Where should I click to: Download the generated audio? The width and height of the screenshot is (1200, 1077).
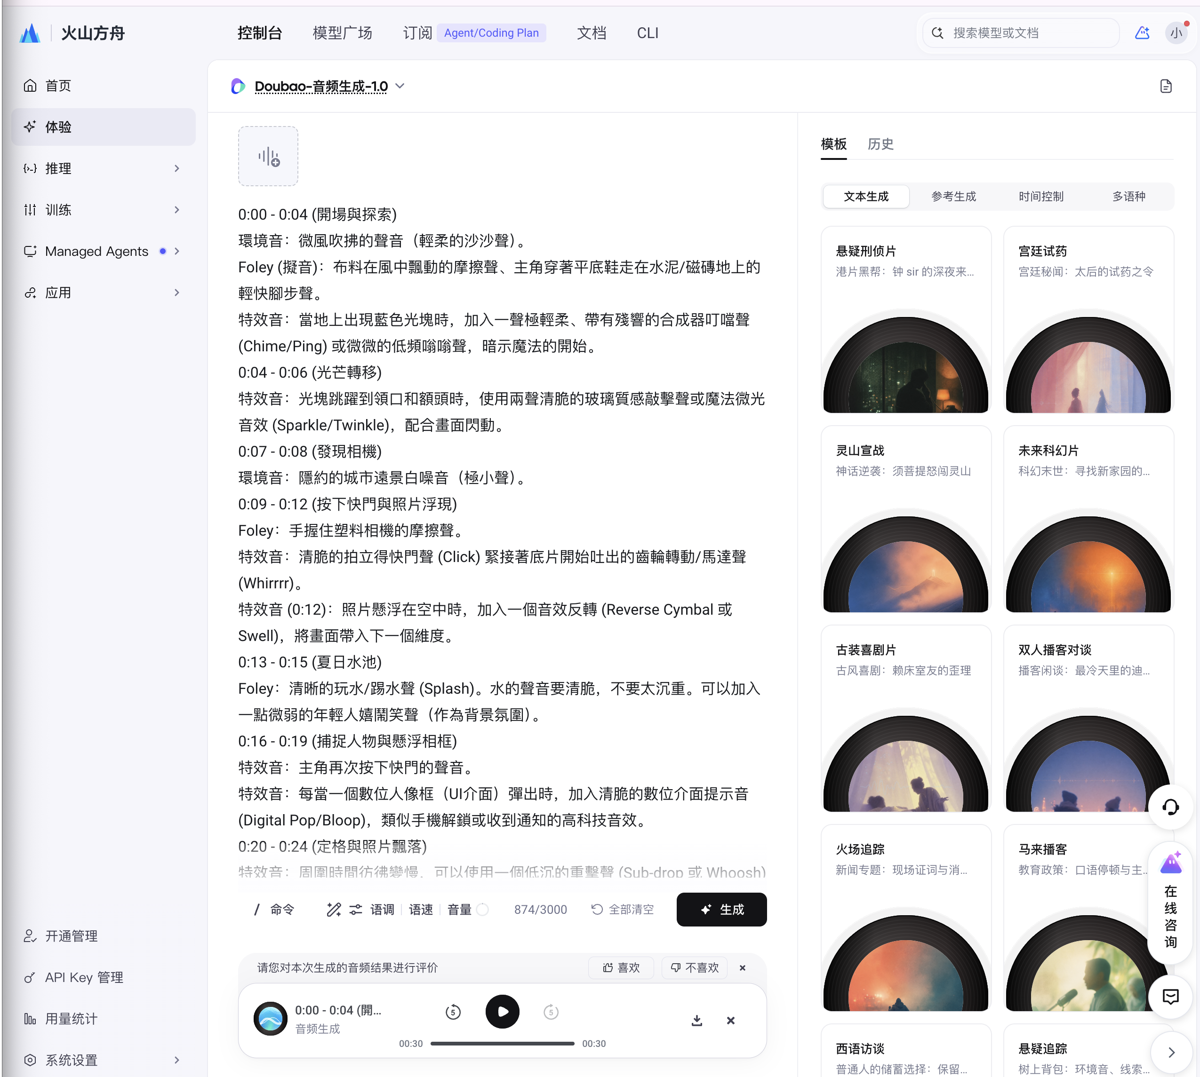(697, 1020)
